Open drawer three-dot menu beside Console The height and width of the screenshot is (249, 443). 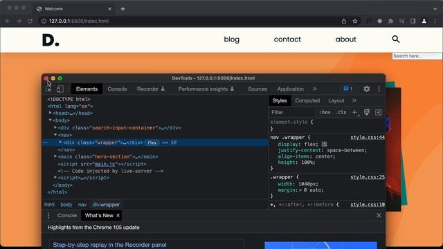[48, 215]
